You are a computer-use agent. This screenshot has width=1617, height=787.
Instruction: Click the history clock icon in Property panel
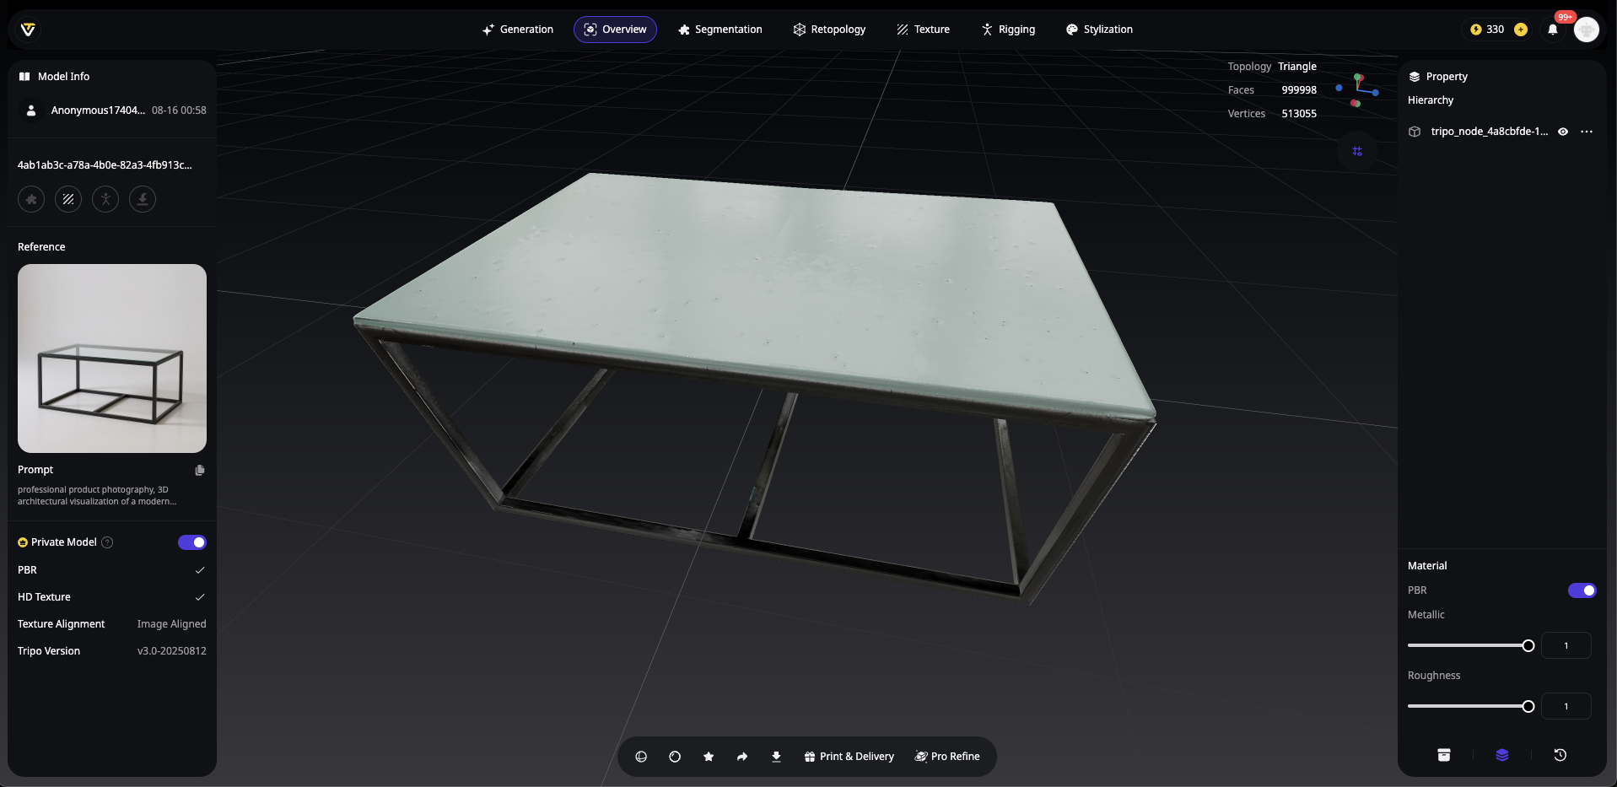click(x=1560, y=755)
